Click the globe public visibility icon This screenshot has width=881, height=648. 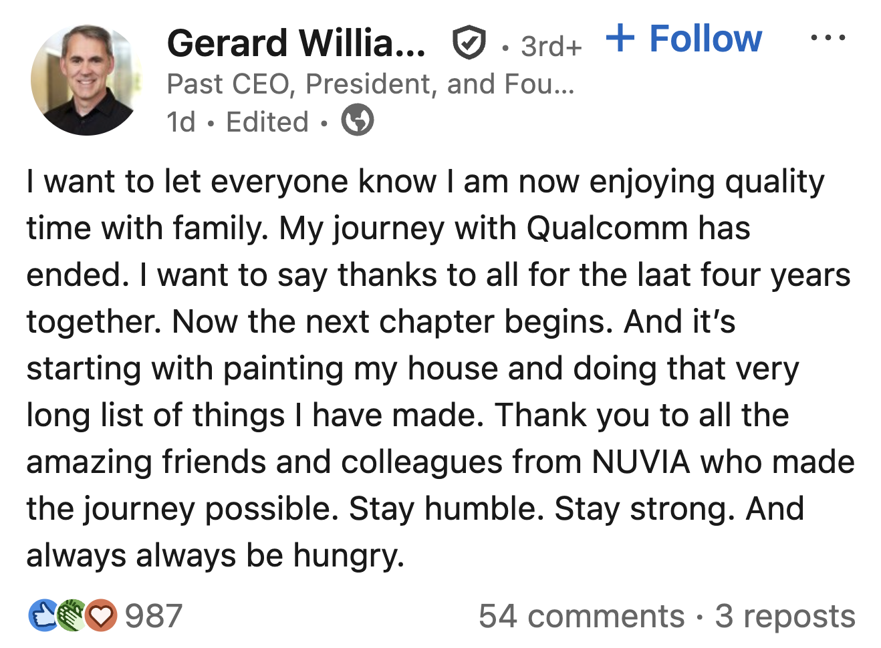pos(358,121)
